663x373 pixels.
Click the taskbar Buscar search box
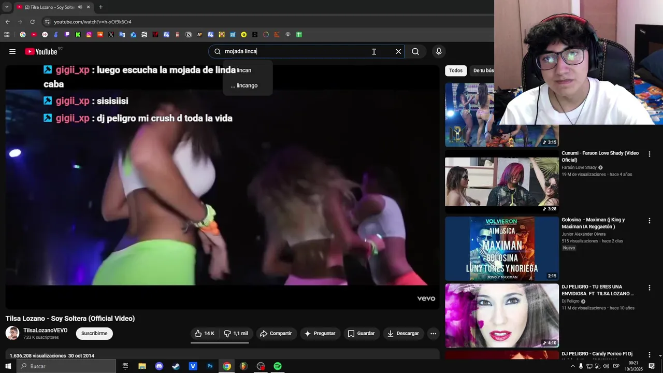[x=66, y=366]
